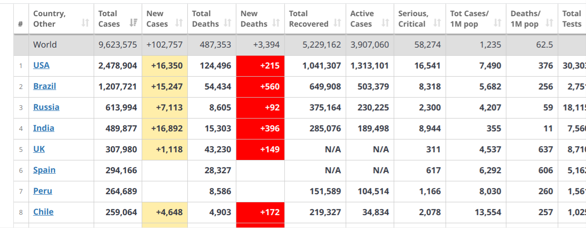Image resolution: width=586 pixels, height=228 pixels.
Task: Click USA new deaths +215 cell
Action: pyautogui.click(x=260, y=66)
